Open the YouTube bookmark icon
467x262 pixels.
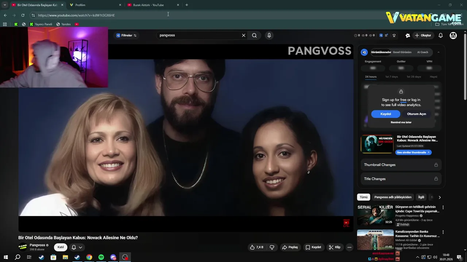[x=77, y=24]
